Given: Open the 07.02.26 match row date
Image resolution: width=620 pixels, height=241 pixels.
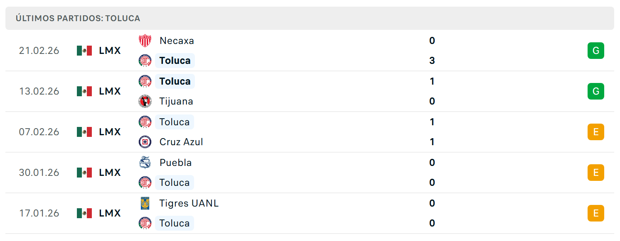Looking at the screenshot, I should coord(39,132).
